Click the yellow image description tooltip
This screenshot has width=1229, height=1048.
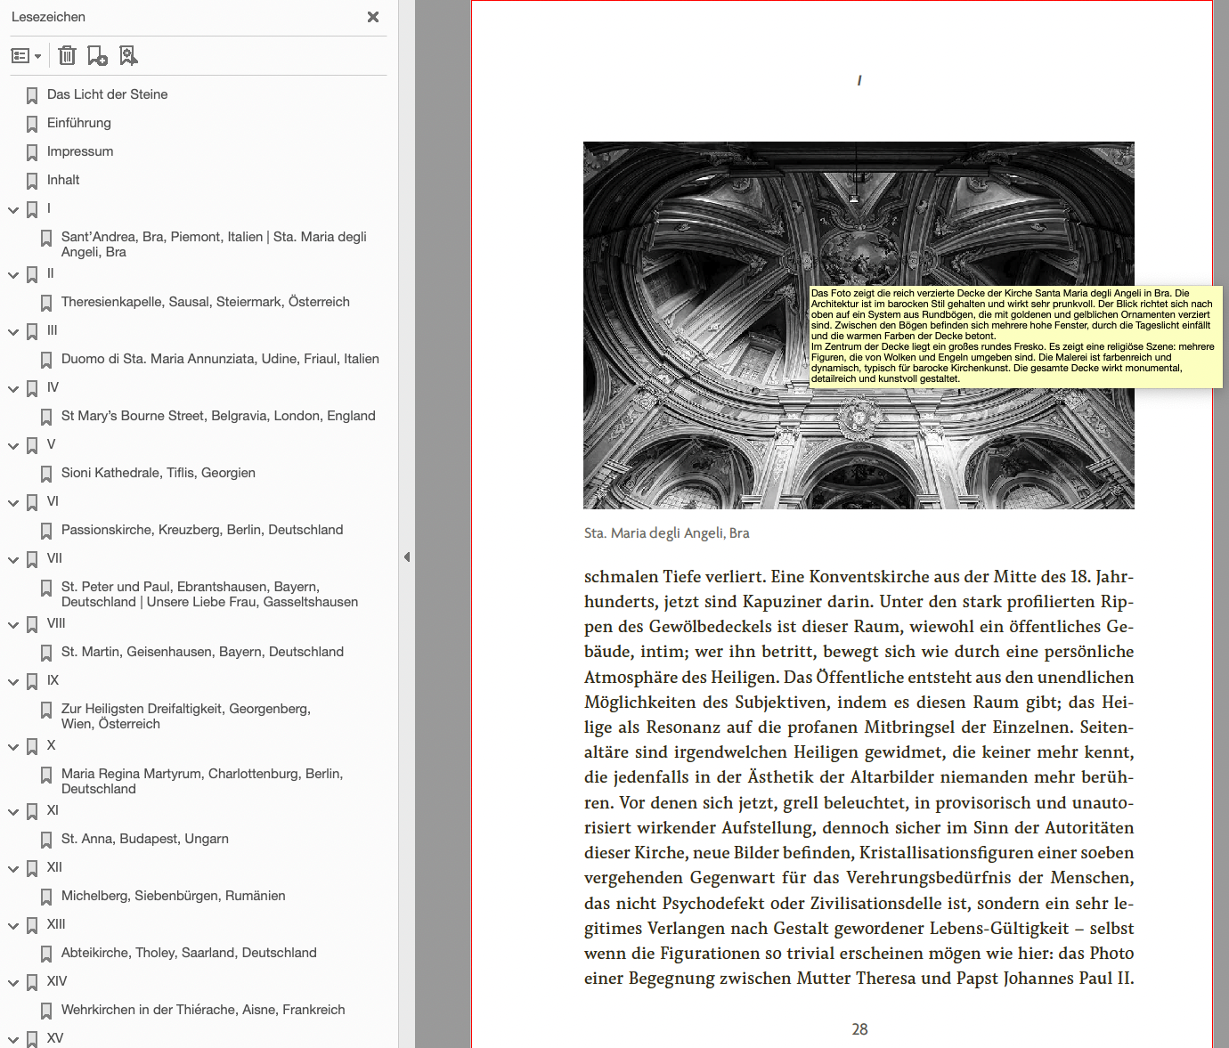tap(1016, 337)
